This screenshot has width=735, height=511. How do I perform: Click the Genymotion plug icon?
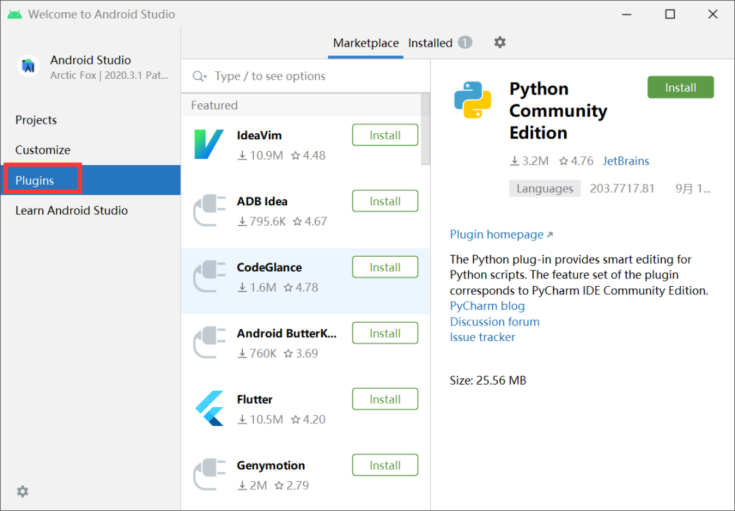click(209, 474)
